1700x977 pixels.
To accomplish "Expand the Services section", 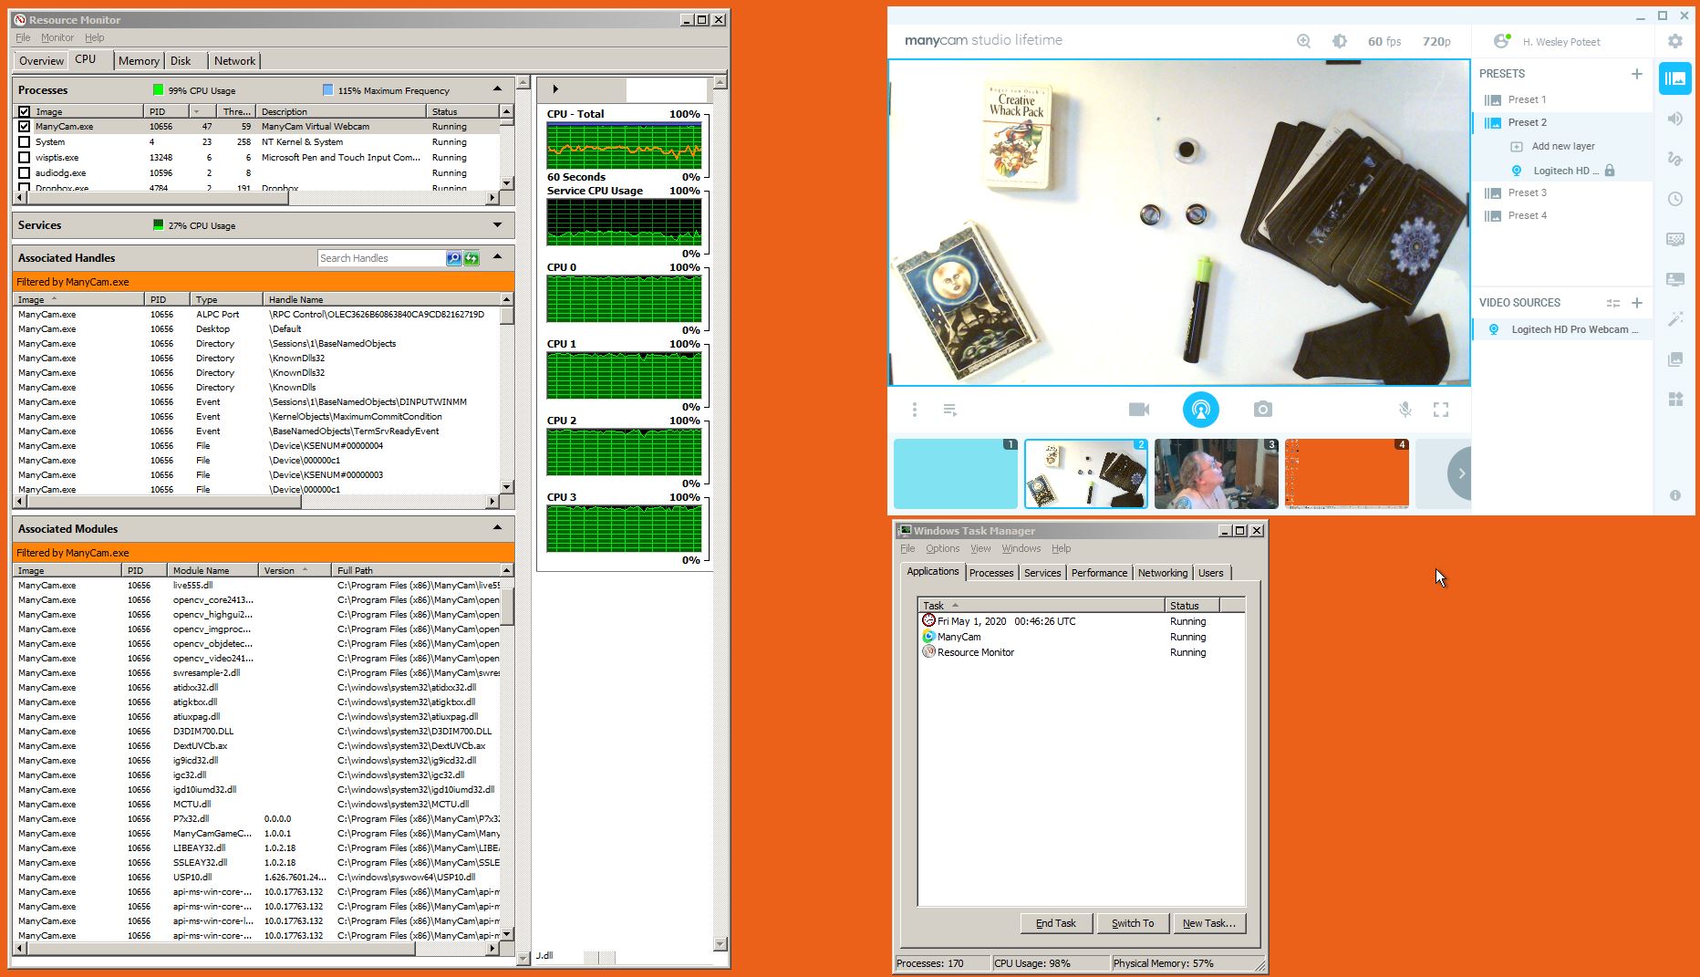I will point(497,224).
